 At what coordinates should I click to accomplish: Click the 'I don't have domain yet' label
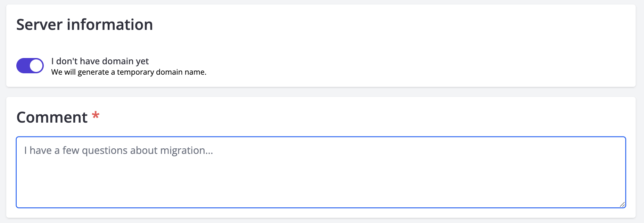(x=100, y=61)
